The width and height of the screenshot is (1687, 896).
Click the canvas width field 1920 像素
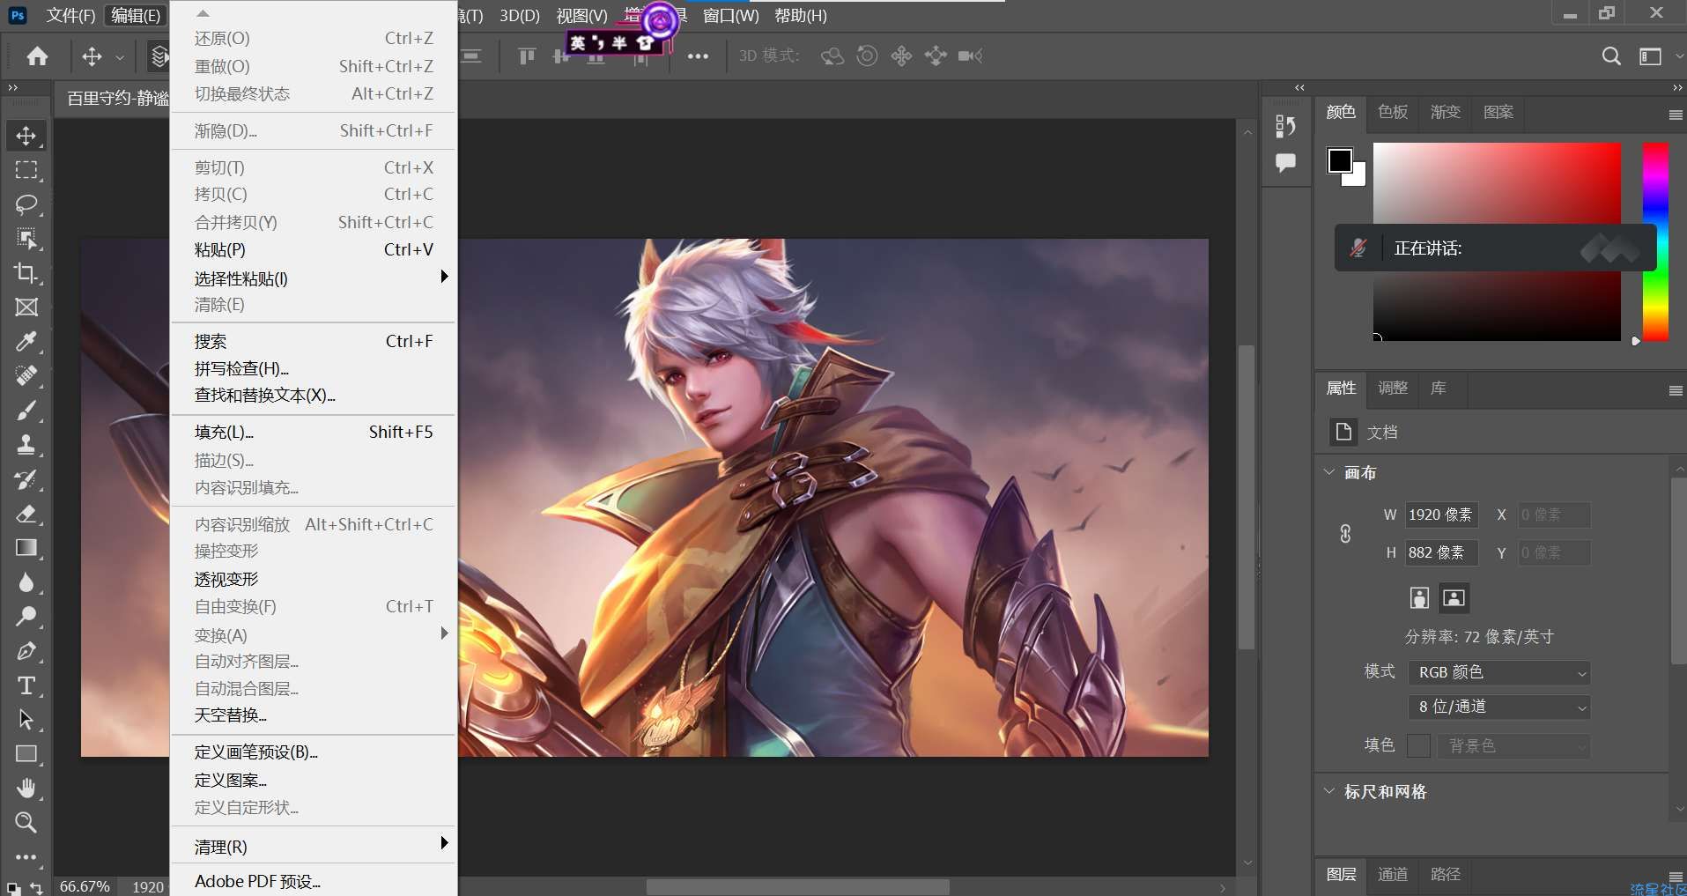[x=1441, y=515]
